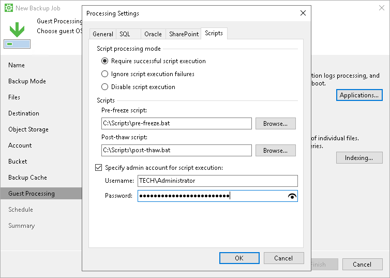Switch to the General tab
Viewport: 390px width, 278px height.
[x=102, y=34]
